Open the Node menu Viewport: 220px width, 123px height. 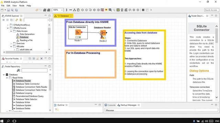[x=22, y=5]
